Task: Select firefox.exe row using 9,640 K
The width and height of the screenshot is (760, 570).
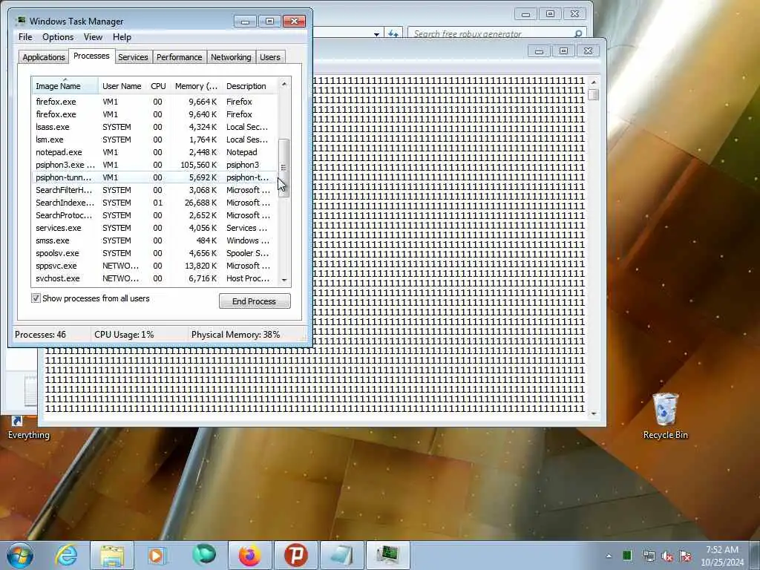Action: [x=155, y=114]
